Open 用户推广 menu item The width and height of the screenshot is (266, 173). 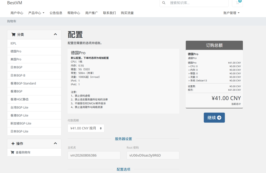[x=91, y=13]
